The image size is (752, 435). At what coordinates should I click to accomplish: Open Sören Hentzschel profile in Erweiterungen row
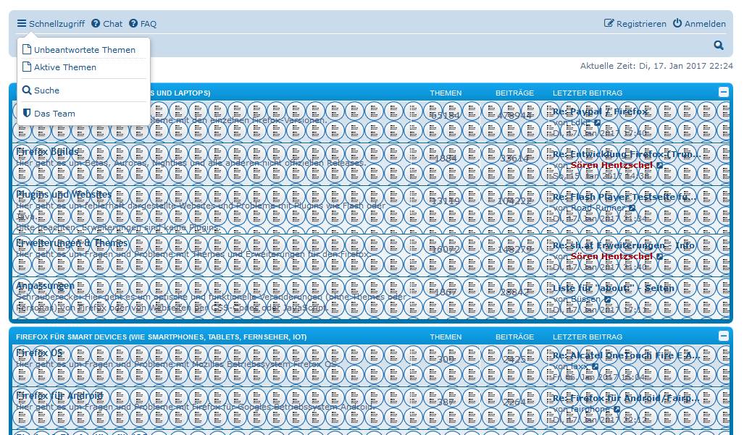pyautogui.click(x=611, y=256)
